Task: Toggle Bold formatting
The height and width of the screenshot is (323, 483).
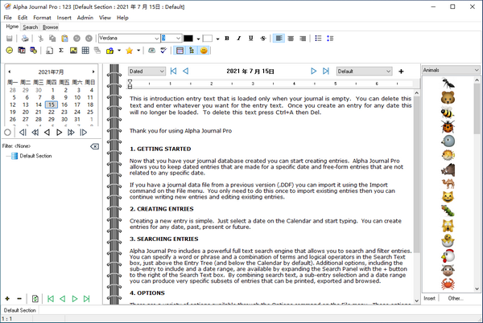Action: tap(227, 38)
